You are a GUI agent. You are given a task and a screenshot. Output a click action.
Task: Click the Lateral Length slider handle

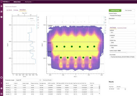click(126, 52)
